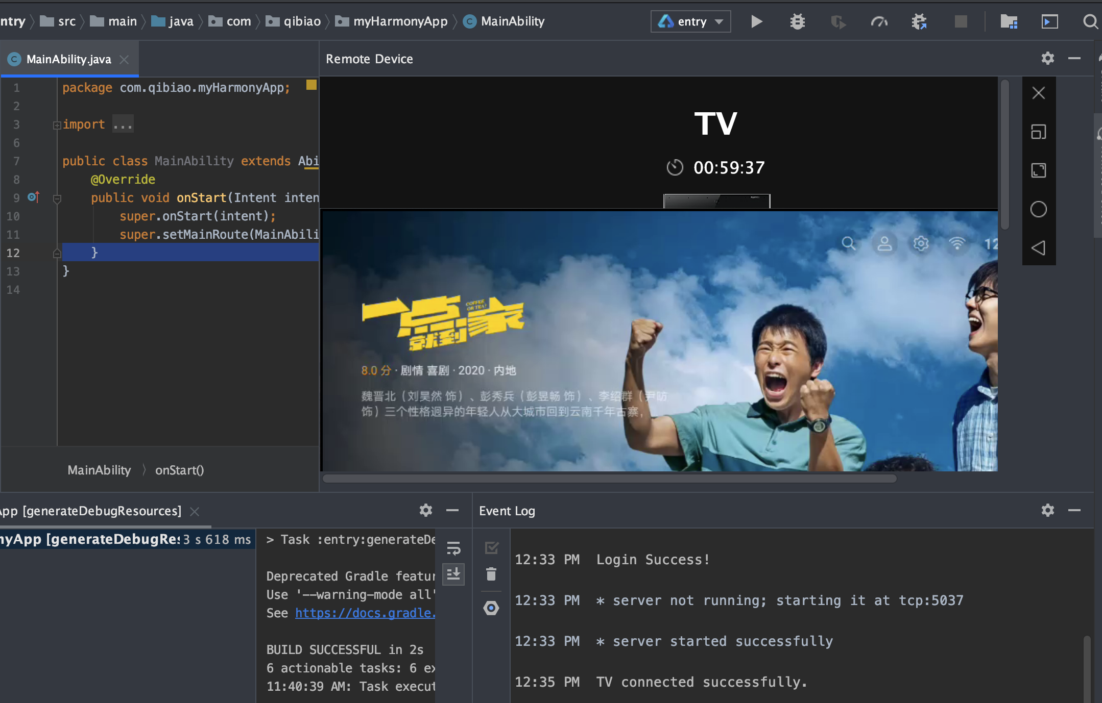Viewport: 1102px width, 703px height.
Task: Clear the Event Log with the trash icon
Action: [491, 574]
